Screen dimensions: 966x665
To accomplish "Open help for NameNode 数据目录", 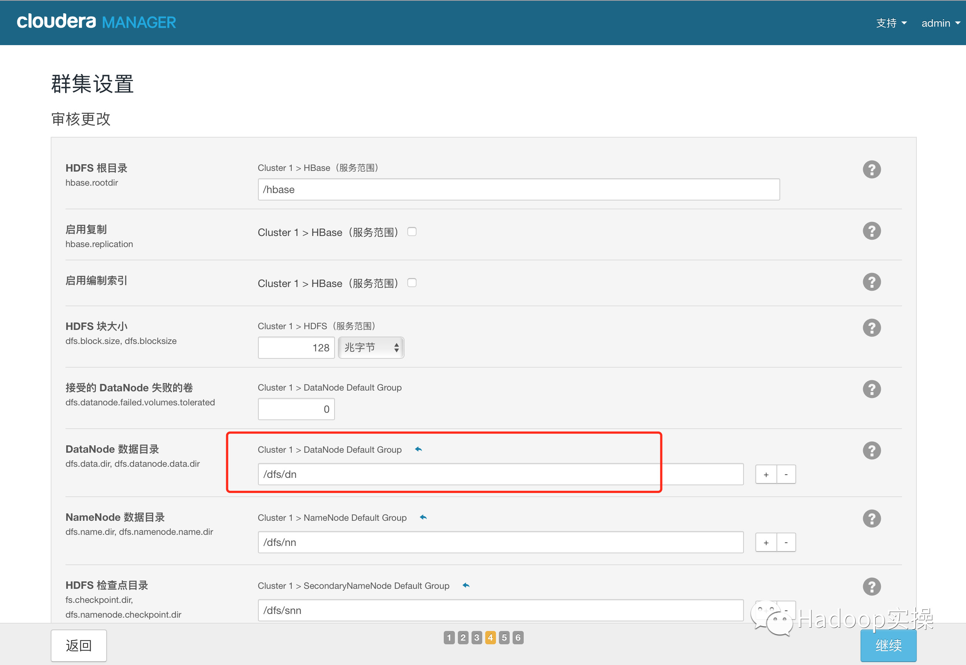I will pyautogui.click(x=871, y=519).
